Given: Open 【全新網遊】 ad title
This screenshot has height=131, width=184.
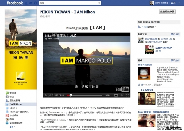Looking at the screenshot, I should [x=147, y=90].
